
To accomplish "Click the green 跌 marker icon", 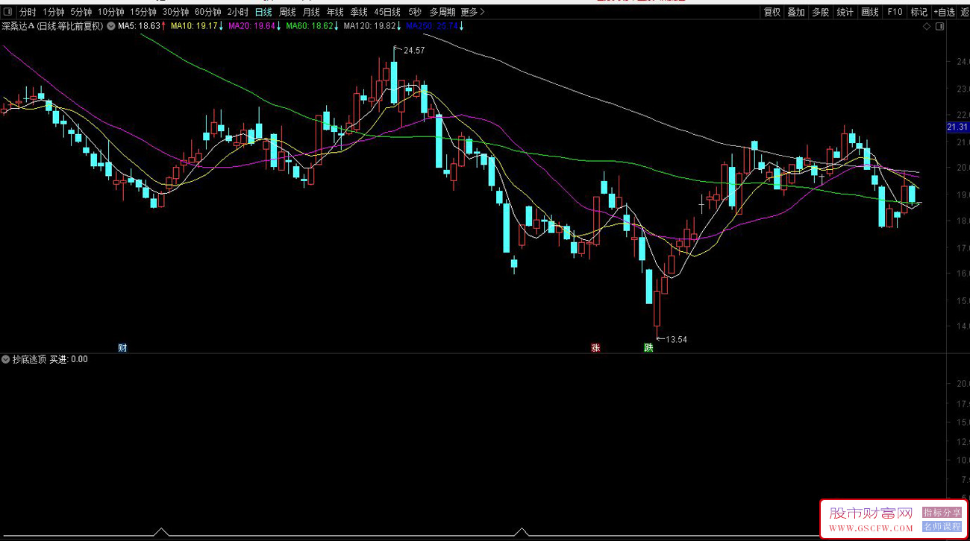I will [x=648, y=347].
